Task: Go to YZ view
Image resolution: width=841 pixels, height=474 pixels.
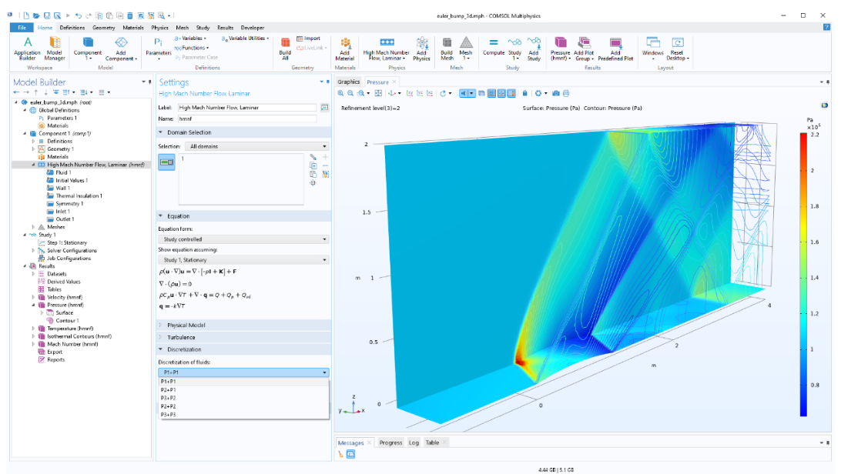Action: point(420,93)
